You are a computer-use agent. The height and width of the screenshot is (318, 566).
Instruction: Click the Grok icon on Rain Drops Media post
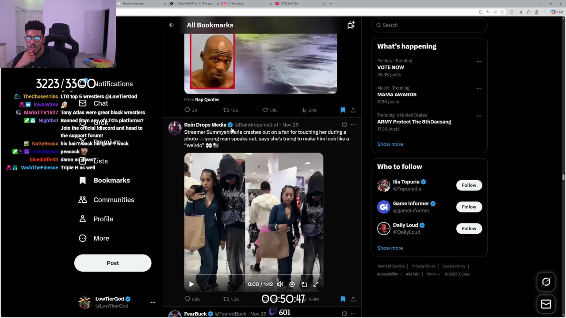(x=344, y=125)
